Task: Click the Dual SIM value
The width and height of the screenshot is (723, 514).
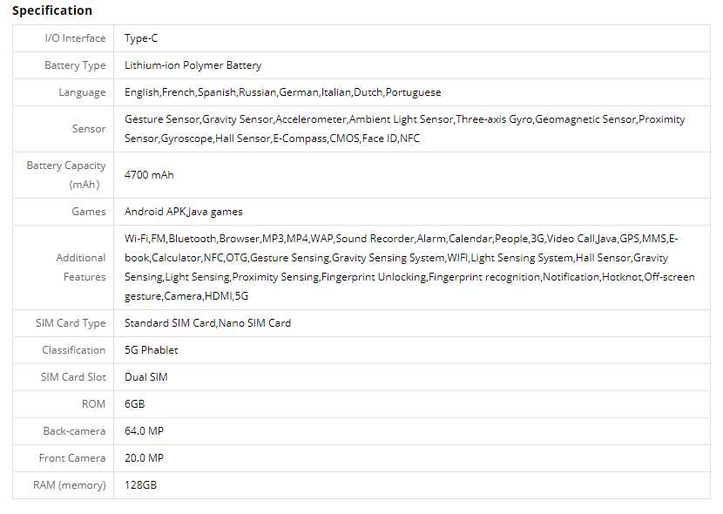Action: [145, 377]
